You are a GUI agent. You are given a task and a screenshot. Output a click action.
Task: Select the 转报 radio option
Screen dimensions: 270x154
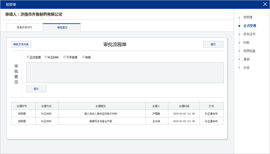83,57
